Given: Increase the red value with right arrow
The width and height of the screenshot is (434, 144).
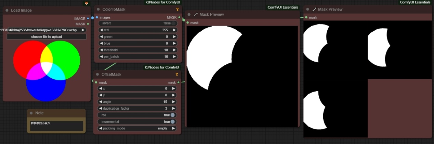Looking at the screenshot, I should pyautogui.click(x=174, y=30).
